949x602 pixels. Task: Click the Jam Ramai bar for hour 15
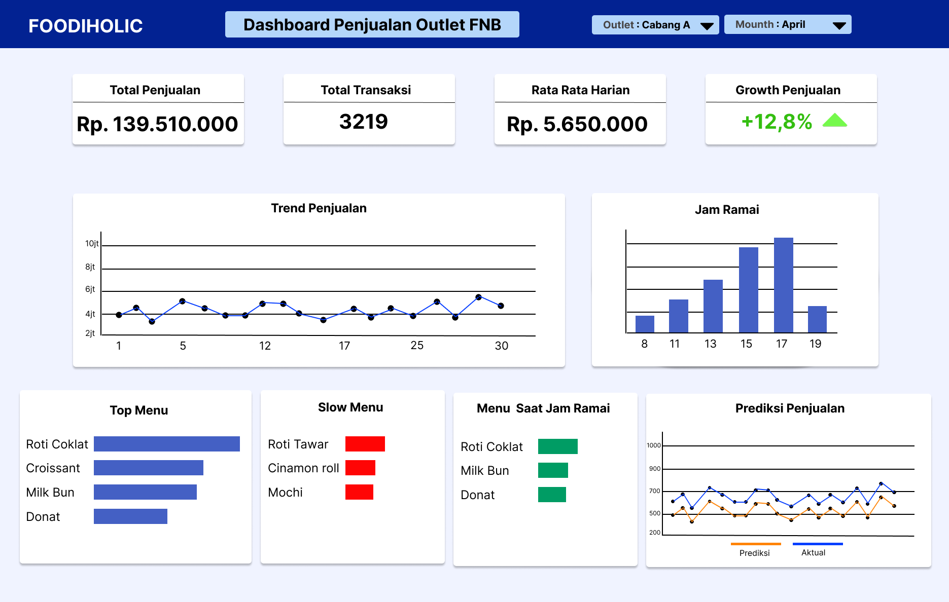(x=748, y=289)
